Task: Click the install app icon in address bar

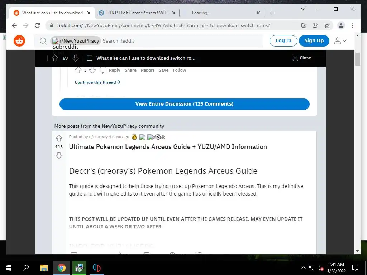Action: click(x=304, y=25)
